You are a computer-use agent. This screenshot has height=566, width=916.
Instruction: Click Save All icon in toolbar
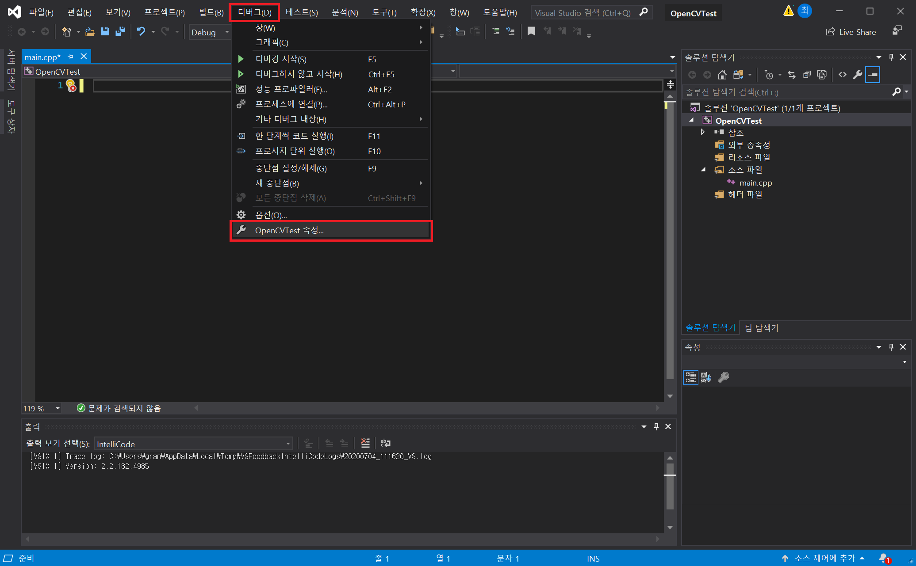click(120, 32)
